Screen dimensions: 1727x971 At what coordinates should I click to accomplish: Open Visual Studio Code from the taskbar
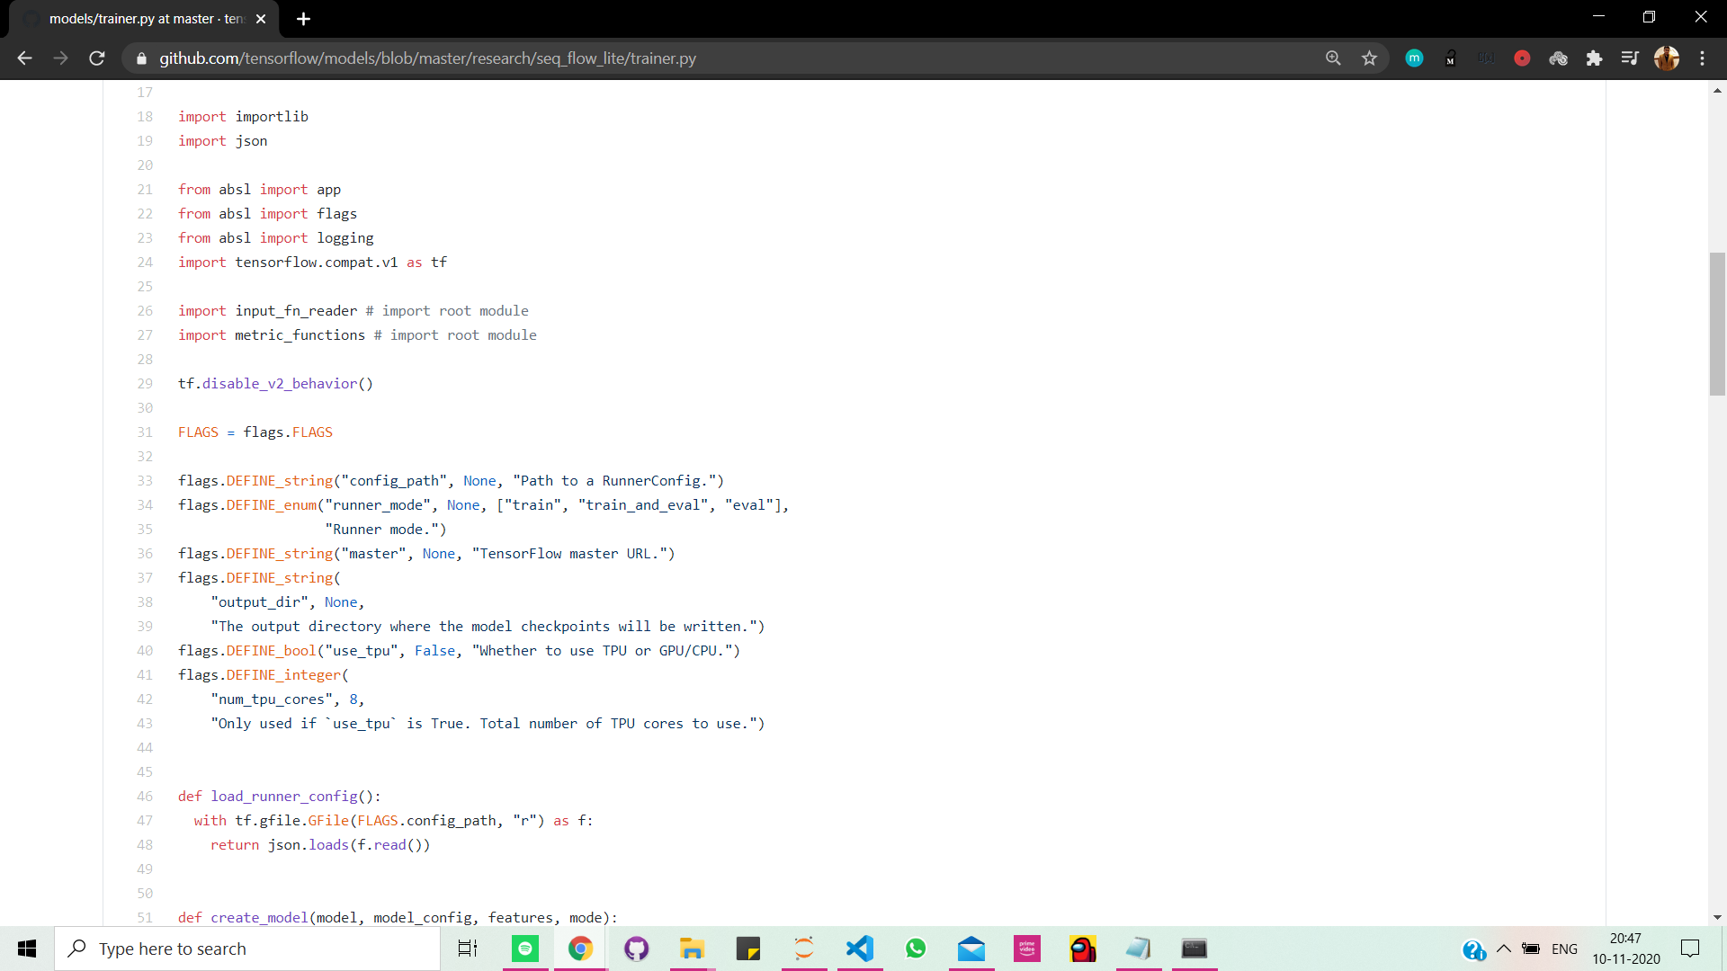859,949
